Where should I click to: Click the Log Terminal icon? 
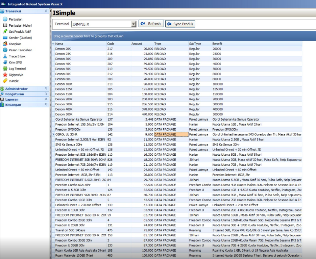click(x=5, y=69)
